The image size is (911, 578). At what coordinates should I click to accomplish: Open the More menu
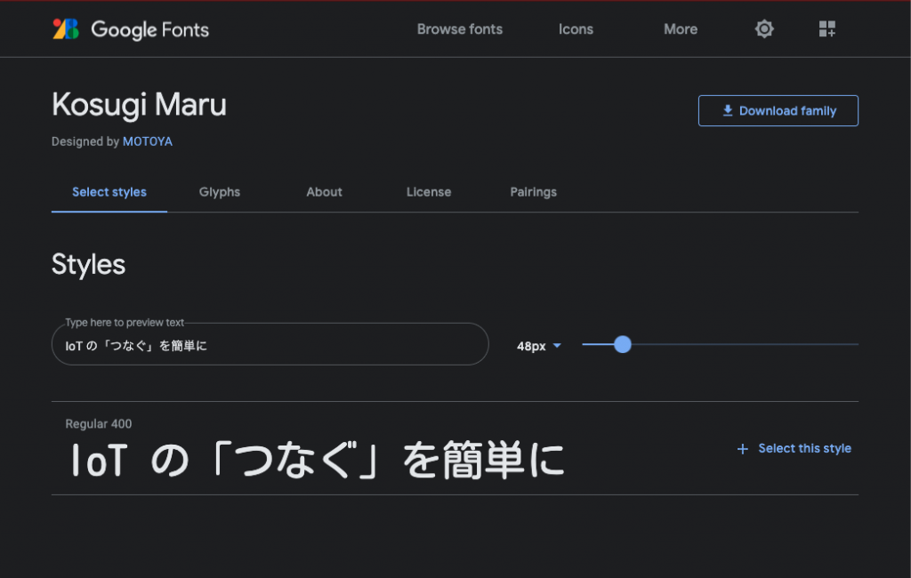[681, 29]
